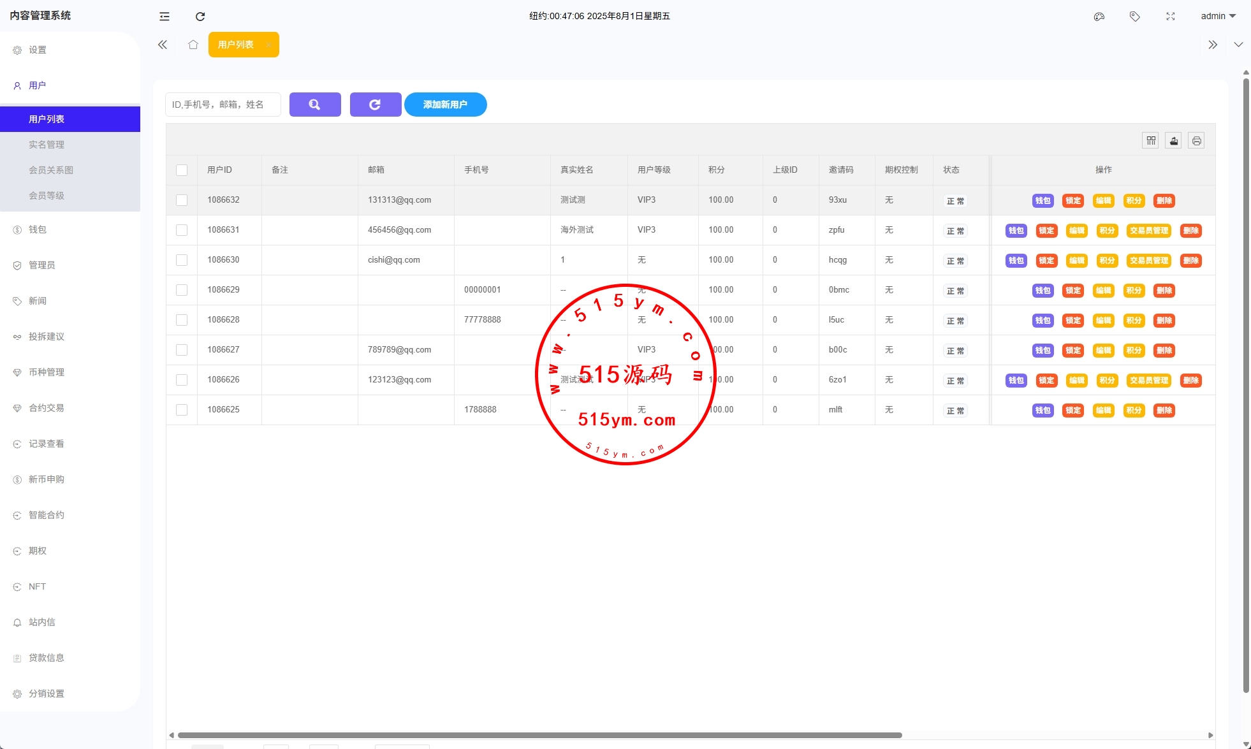Click the export table icon

point(1174,141)
